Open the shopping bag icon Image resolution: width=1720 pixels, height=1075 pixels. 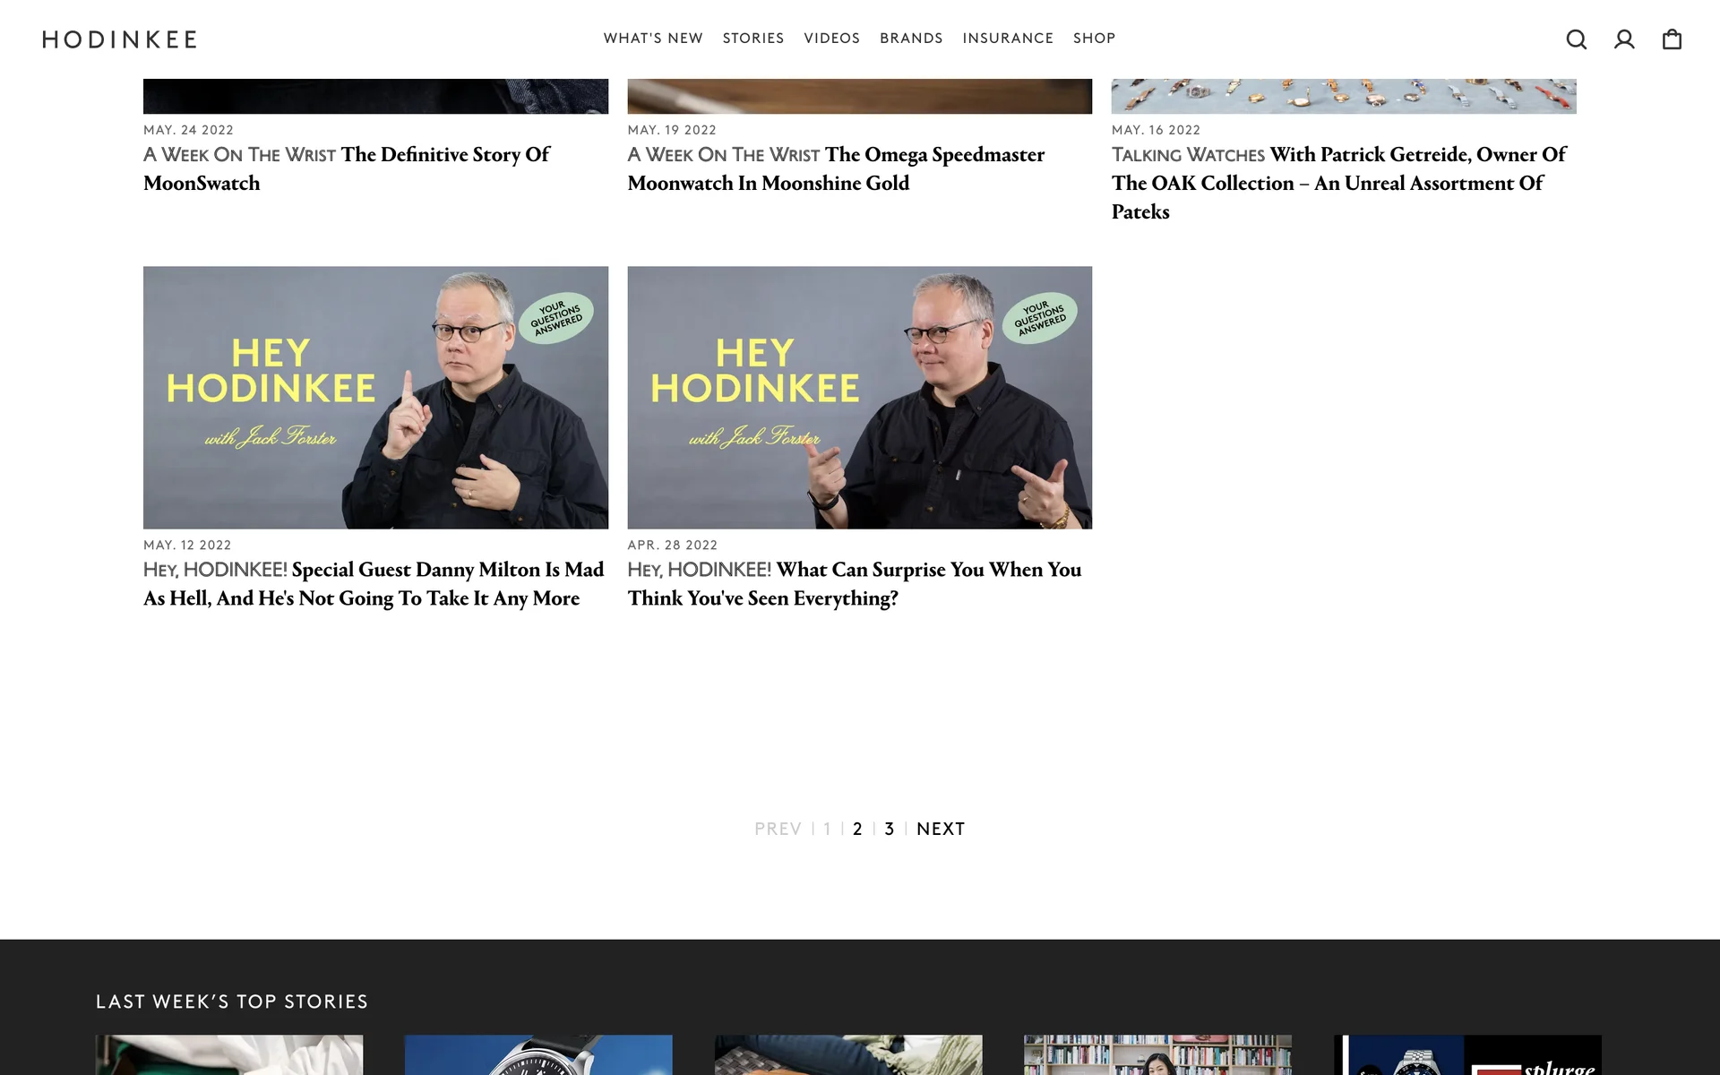coord(1672,39)
